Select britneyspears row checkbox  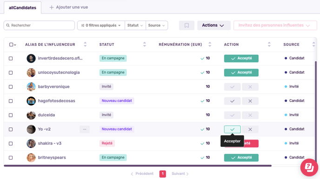11,158
